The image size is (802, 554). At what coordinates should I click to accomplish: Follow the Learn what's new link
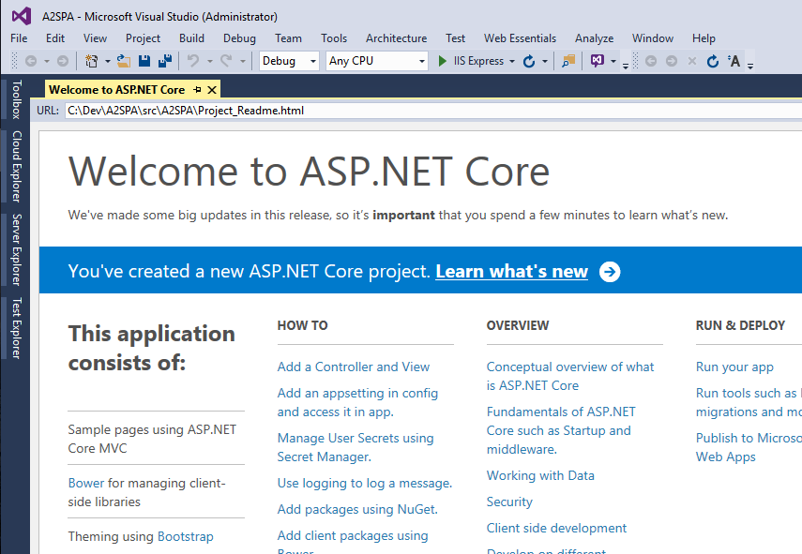pyautogui.click(x=511, y=272)
